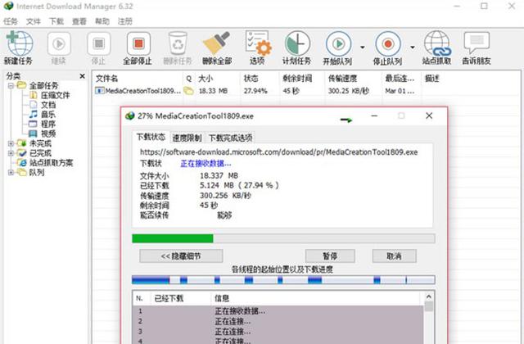This screenshot has width=524, height=344.
Task: Open the 下载 menu
Action: coord(56,21)
